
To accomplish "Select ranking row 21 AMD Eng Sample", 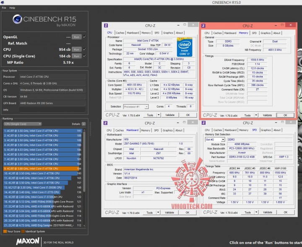I will coord(42,225).
